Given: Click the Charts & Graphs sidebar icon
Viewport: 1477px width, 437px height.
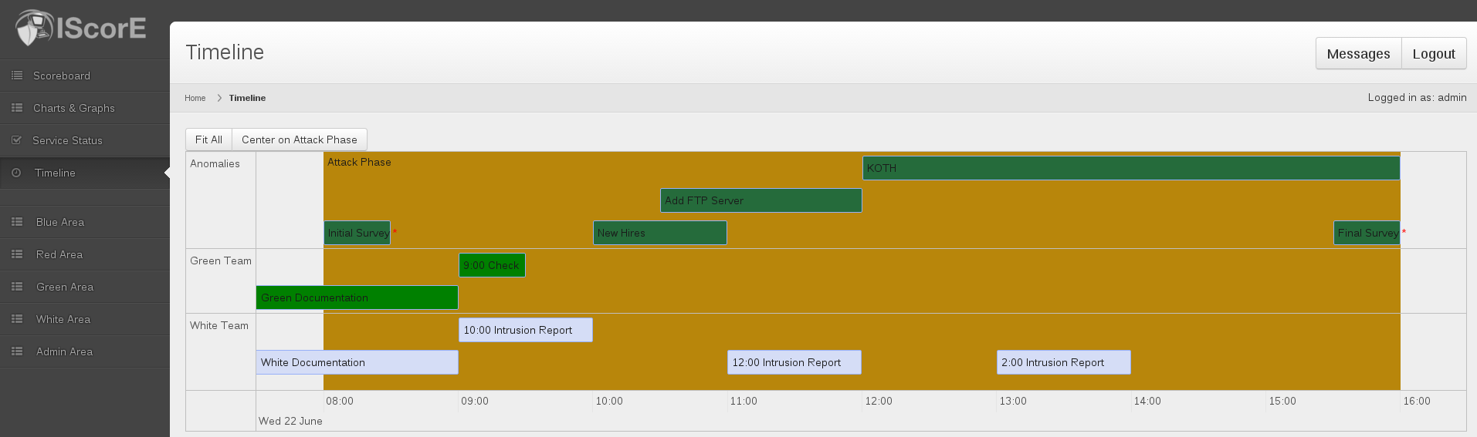Looking at the screenshot, I should tap(17, 108).
